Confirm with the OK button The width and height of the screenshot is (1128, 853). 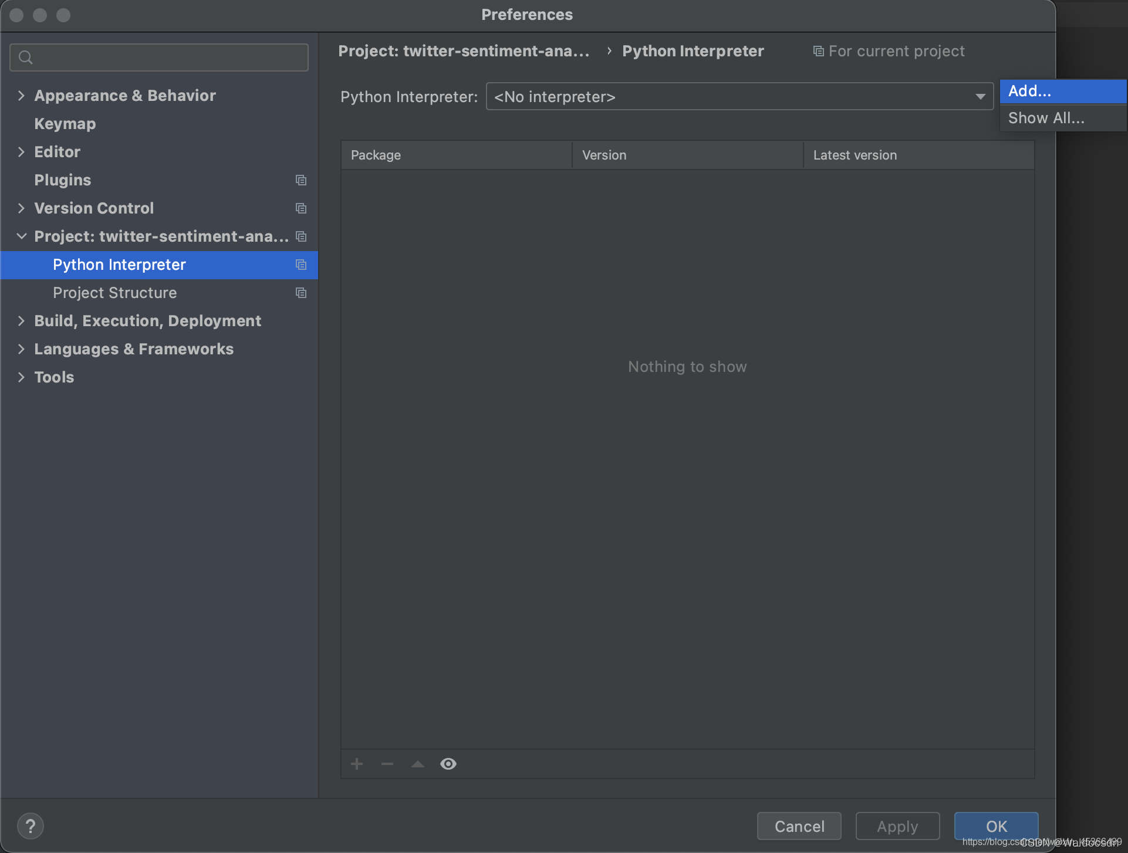[x=996, y=826]
